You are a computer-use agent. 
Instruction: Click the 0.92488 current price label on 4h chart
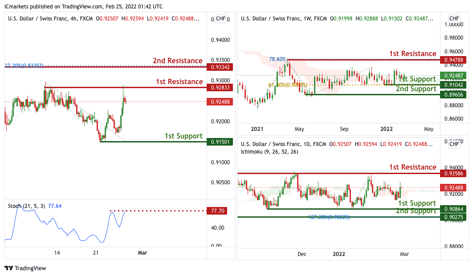(x=220, y=101)
